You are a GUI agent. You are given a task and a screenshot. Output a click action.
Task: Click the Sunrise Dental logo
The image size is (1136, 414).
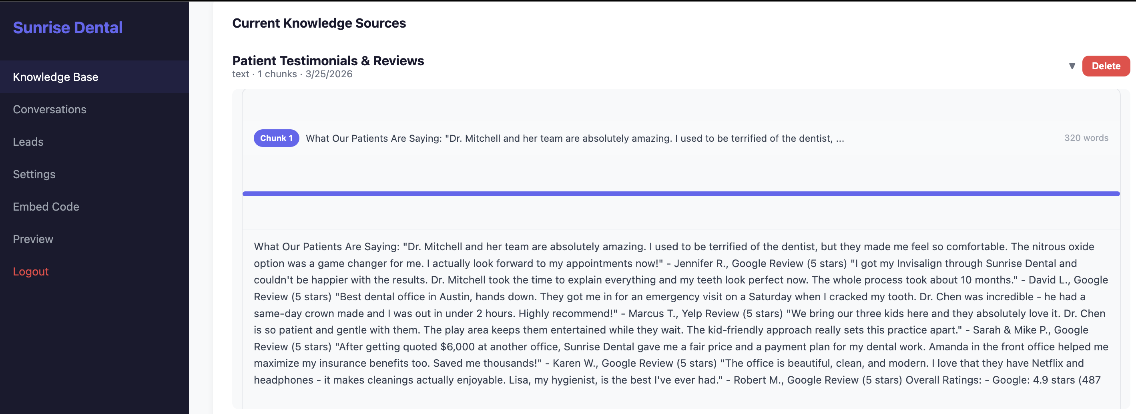[x=68, y=27]
